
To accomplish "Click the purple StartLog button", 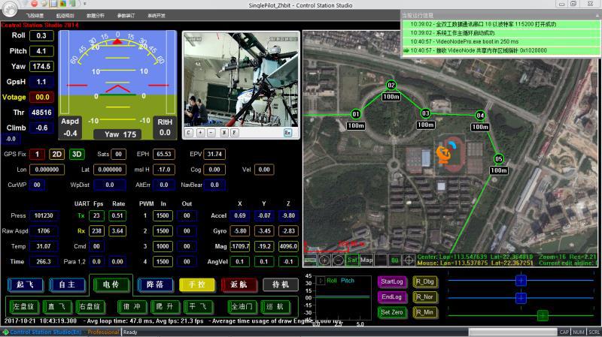I will 391,281.
